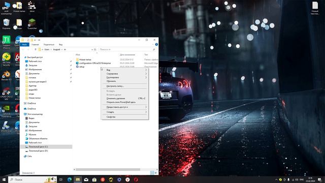Click the Up one level arrow in Explorer
Viewport: 325px width, 183px height.
pos(36,50)
